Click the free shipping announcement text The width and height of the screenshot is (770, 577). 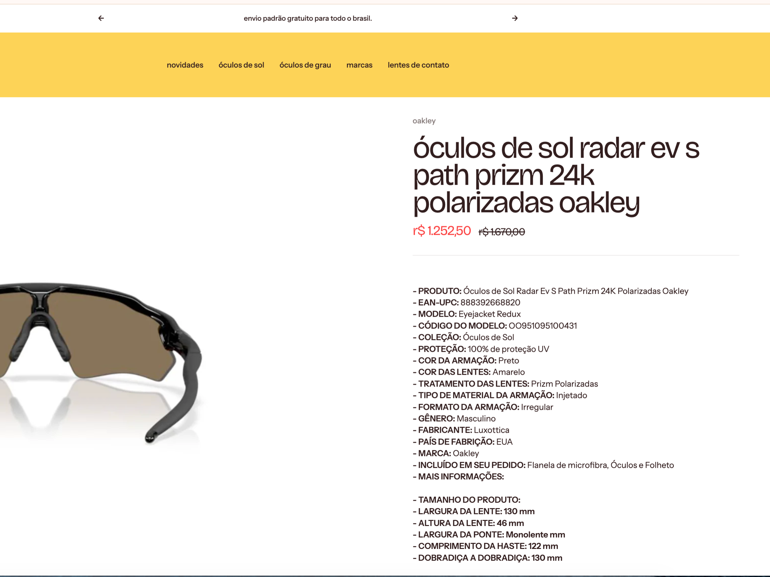click(308, 18)
